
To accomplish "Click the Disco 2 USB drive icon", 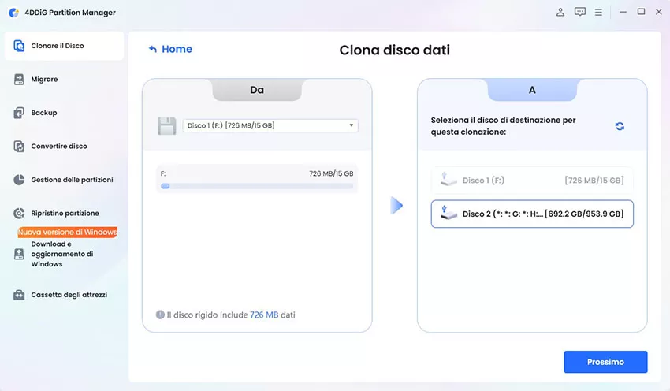I will point(449,213).
